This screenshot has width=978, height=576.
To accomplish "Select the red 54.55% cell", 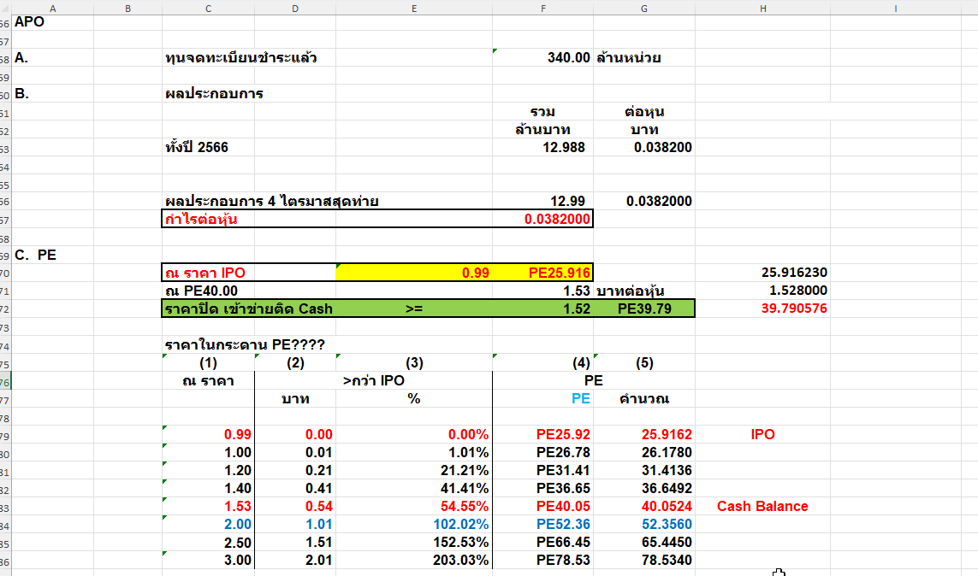I will point(414,506).
